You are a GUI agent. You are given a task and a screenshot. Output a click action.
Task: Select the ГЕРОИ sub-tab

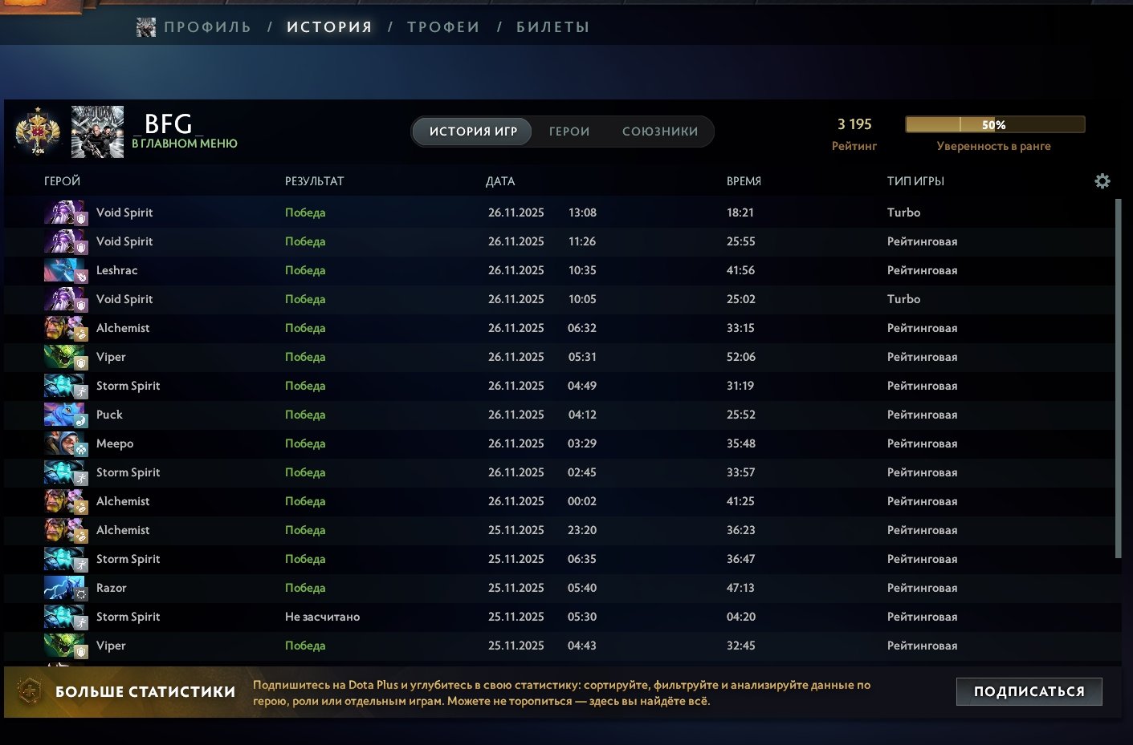569,132
